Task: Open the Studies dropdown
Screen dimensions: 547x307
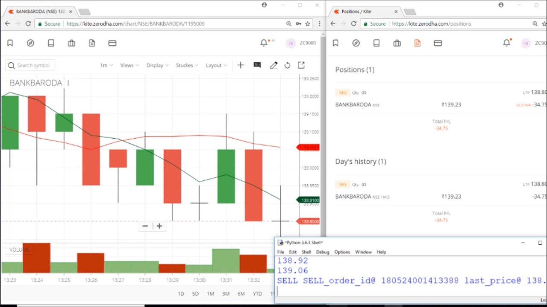Action: click(187, 65)
